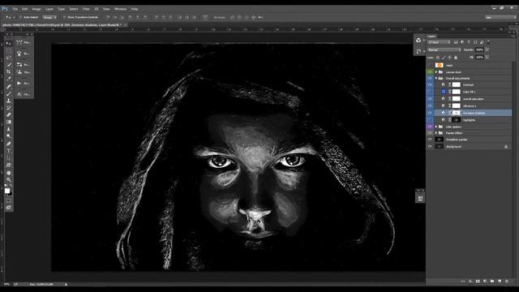The image size is (519, 292).
Task: Select the Lasso tool
Action: pos(9,58)
